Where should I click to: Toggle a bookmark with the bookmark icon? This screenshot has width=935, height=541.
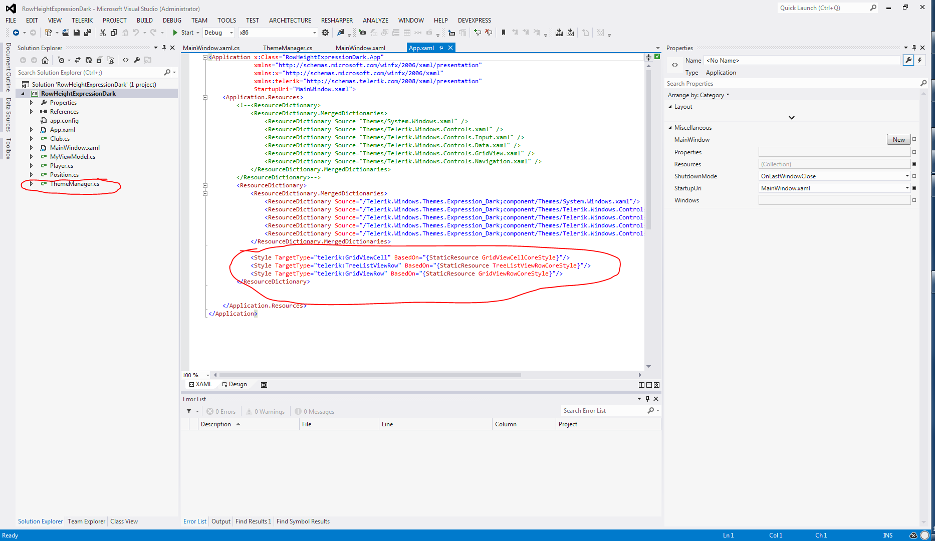coord(504,33)
